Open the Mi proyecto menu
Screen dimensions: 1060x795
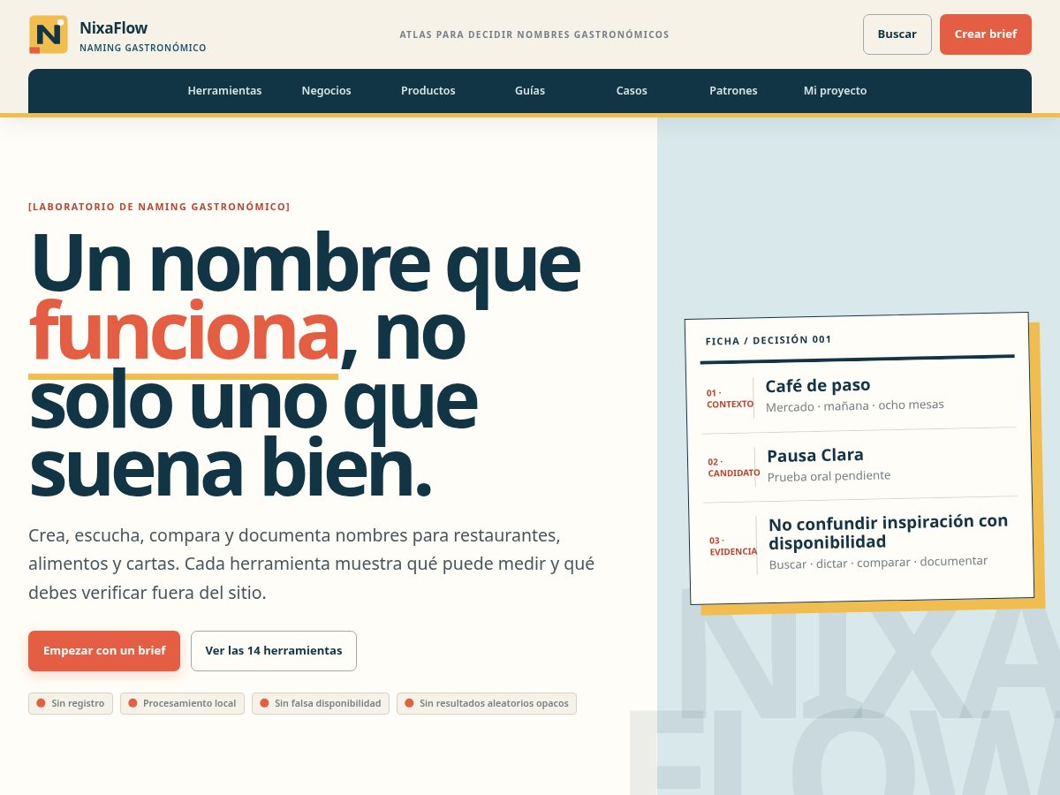pos(835,91)
